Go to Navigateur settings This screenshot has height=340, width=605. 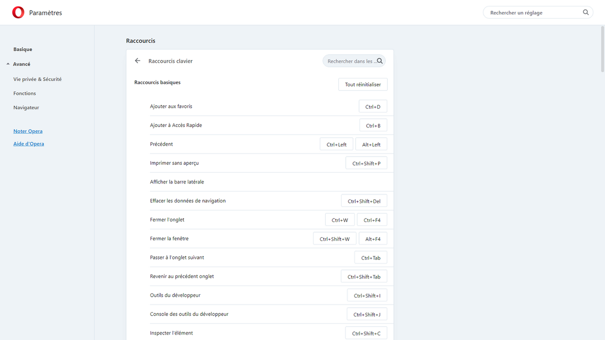pyautogui.click(x=26, y=107)
